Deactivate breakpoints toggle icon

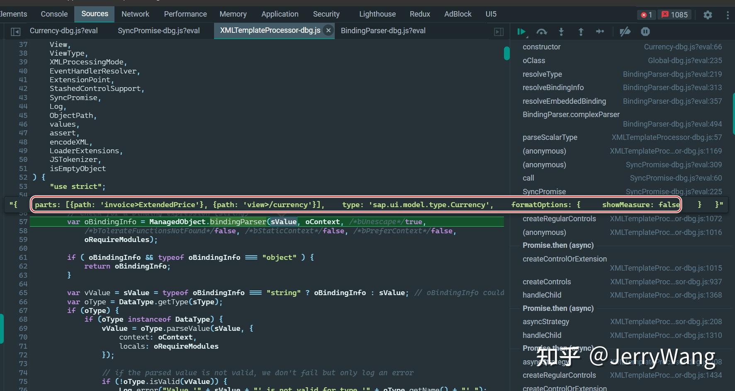(625, 32)
